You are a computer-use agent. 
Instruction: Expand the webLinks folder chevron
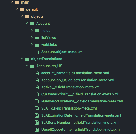[x=32, y=44]
